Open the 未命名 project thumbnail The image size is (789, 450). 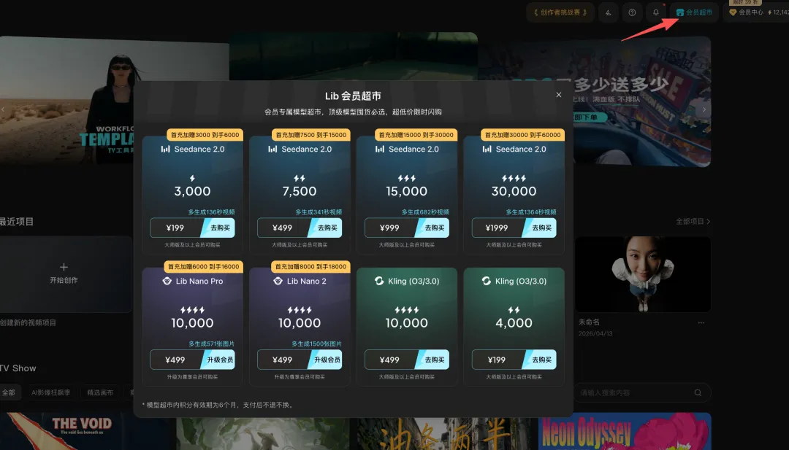643,274
